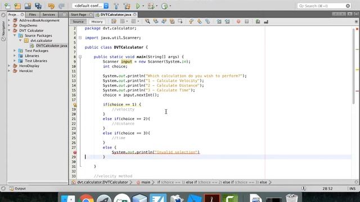Click the Source view button
This screenshot has width=360, height=202.
pyautogui.click(x=78, y=21)
